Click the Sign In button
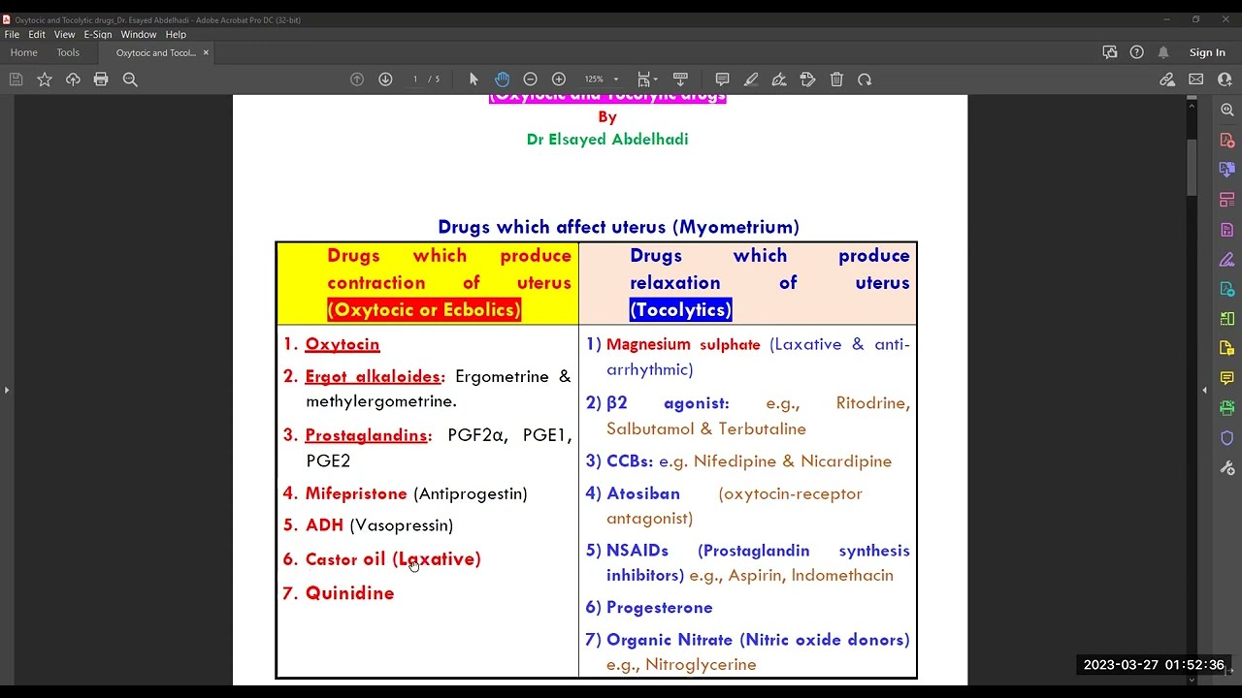 [1207, 52]
